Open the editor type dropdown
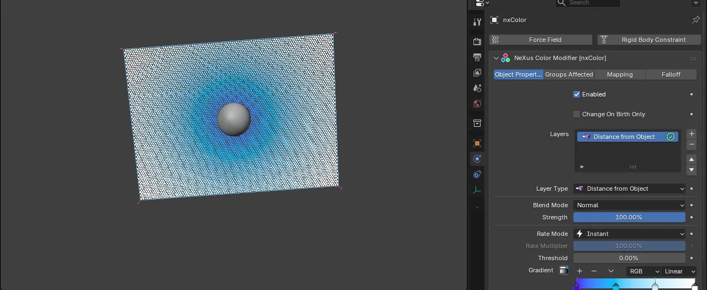707x290 pixels. click(x=482, y=3)
